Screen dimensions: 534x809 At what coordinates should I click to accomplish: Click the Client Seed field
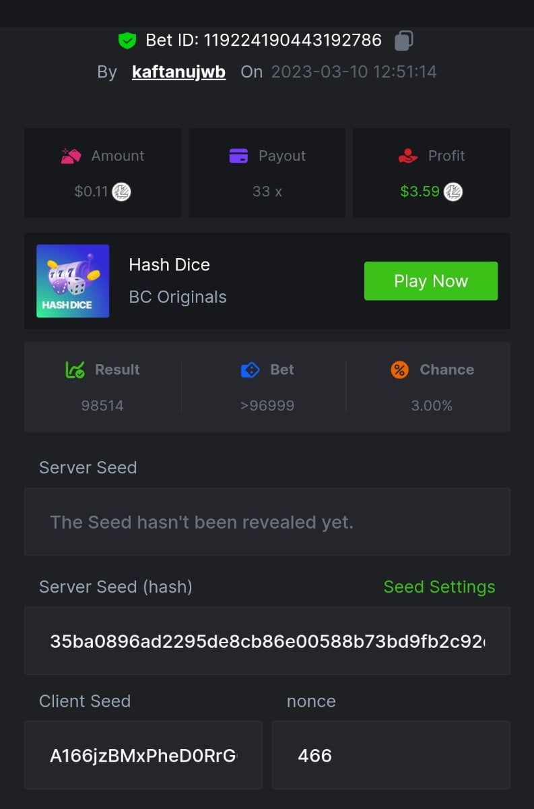pos(143,755)
